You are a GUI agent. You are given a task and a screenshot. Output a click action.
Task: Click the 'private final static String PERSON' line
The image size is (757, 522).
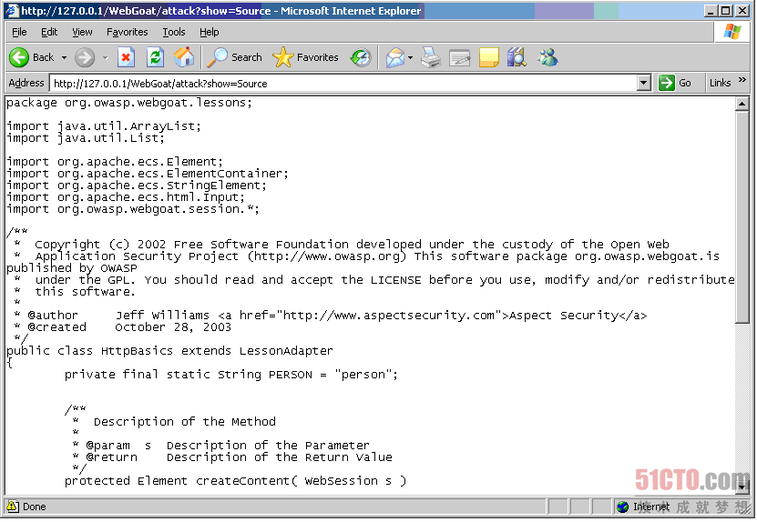point(231,375)
